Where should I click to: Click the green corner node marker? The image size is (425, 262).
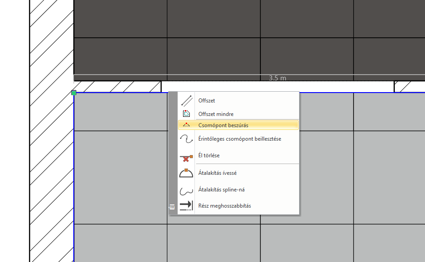74,93
